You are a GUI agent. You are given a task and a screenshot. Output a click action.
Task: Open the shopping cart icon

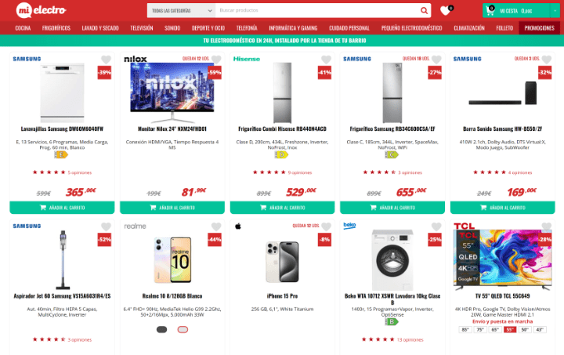pos(490,11)
